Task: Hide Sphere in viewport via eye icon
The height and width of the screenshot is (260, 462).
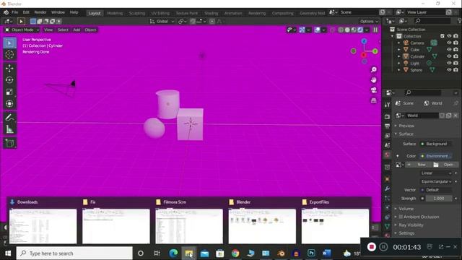Action: 449,70
